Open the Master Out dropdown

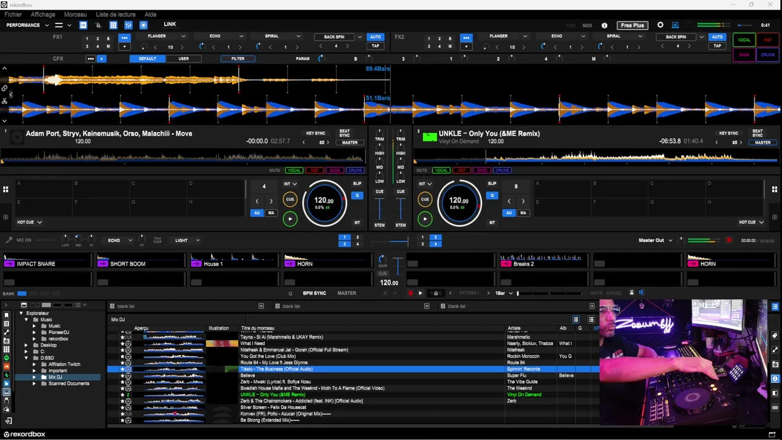(x=656, y=240)
